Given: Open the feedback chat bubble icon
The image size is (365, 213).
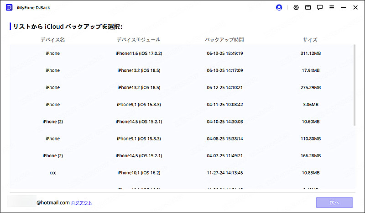Looking at the screenshot, I should pos(320,7).
